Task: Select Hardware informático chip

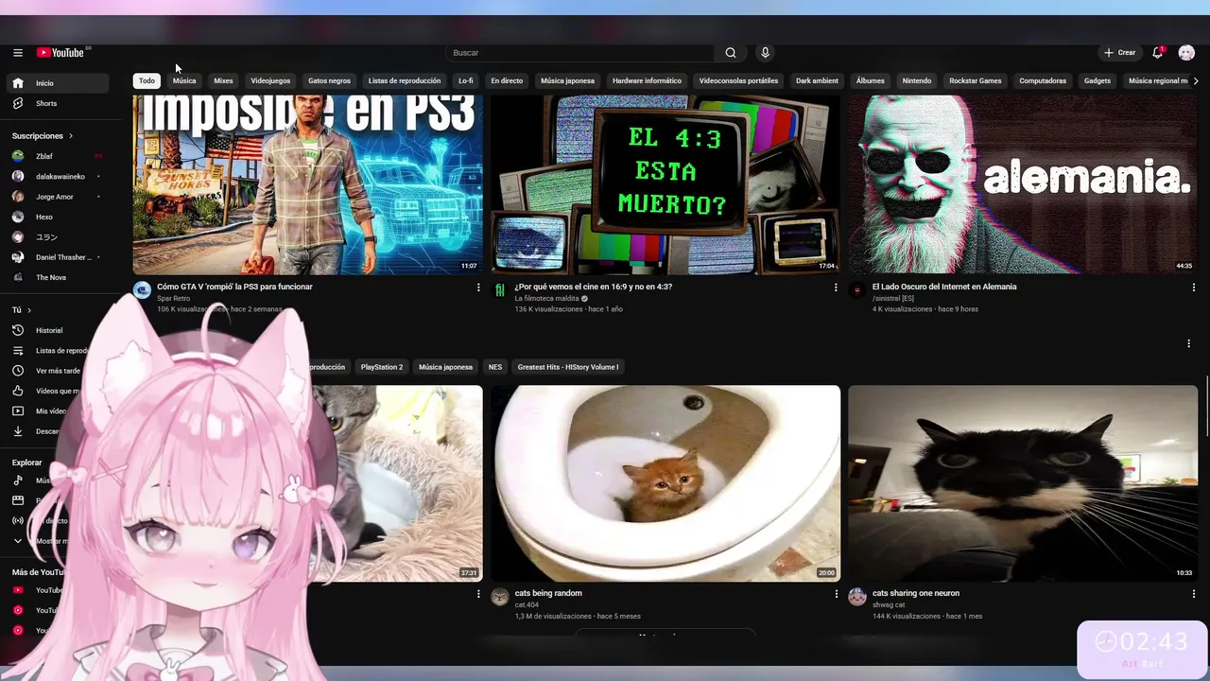Action: click(x=647, y=81)
